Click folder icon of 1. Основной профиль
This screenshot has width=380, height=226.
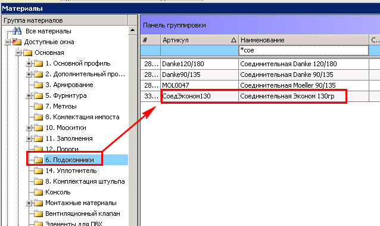pos(38,63)
